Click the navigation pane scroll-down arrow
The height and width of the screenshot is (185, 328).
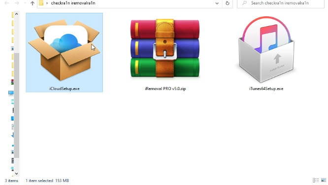point(17,174)
